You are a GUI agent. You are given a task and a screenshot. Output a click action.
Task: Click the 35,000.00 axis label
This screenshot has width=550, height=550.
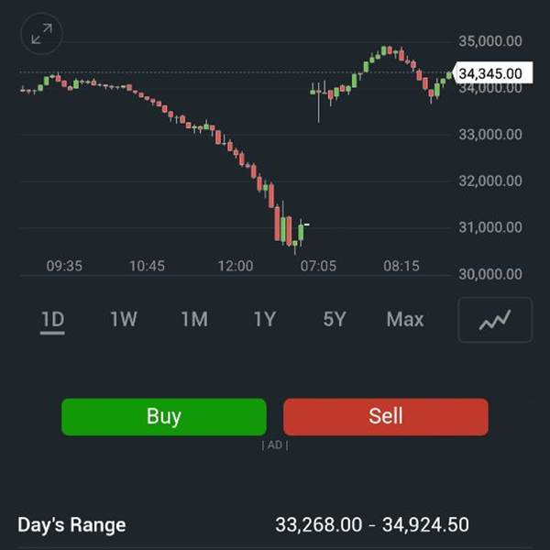pyautogui.click(x=489, y=41)
